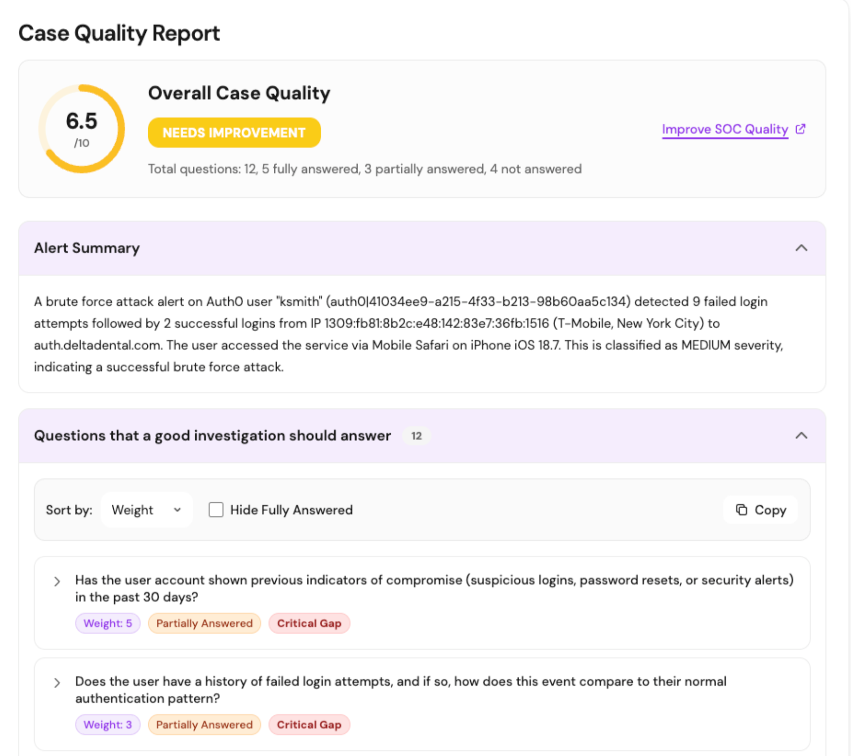Open the Sort by Weight dropdown
Screen dimensions: 864x756
[x=146, y=510]
